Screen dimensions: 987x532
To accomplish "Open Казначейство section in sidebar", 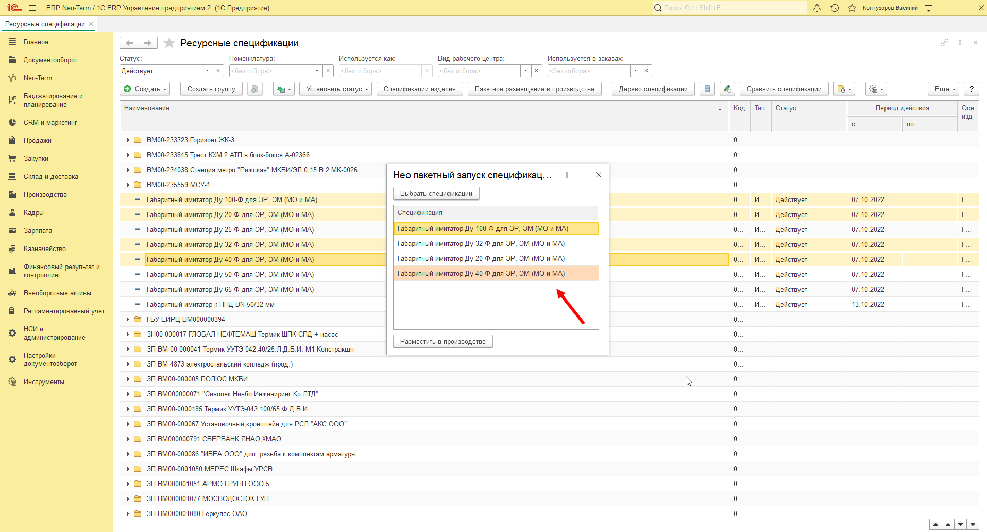I will (x=45, y=248).
